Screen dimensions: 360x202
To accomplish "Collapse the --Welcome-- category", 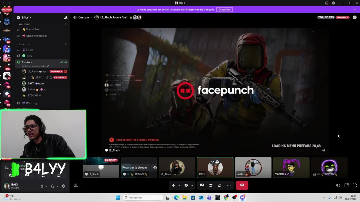I will pos(25,24).
